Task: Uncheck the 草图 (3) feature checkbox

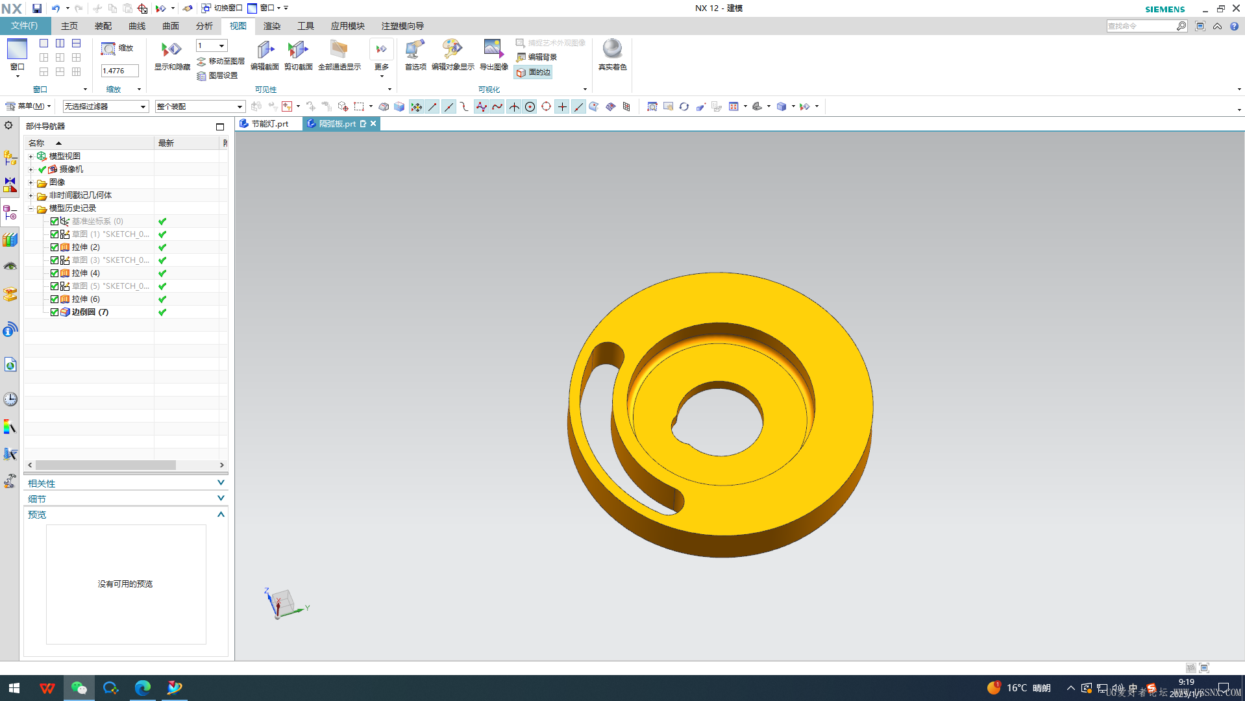Action: point(55,260)
